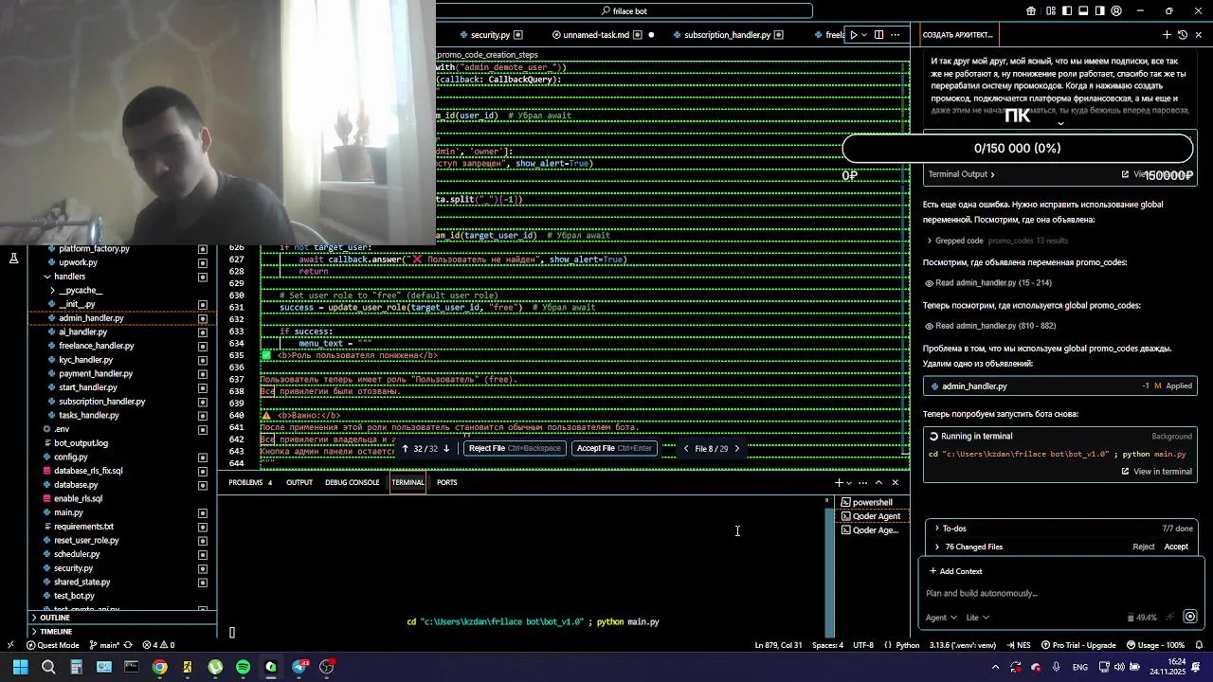Select the highlighted Qoder Agent terminal
This screenshot has width=1213, height=682.
[872, 517]
